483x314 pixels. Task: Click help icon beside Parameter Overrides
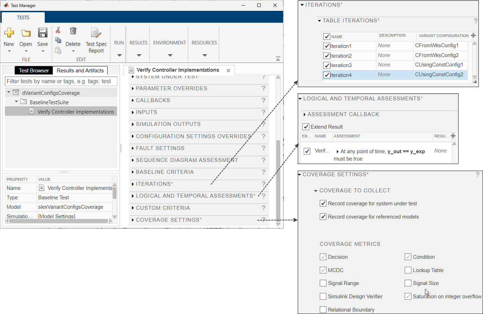pyautogui.click(x=264, y=88)
